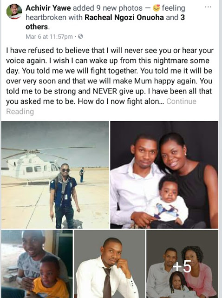Tap the man standing by the helicopter
This screenshot has width=222, height=298.
[64, 196]
